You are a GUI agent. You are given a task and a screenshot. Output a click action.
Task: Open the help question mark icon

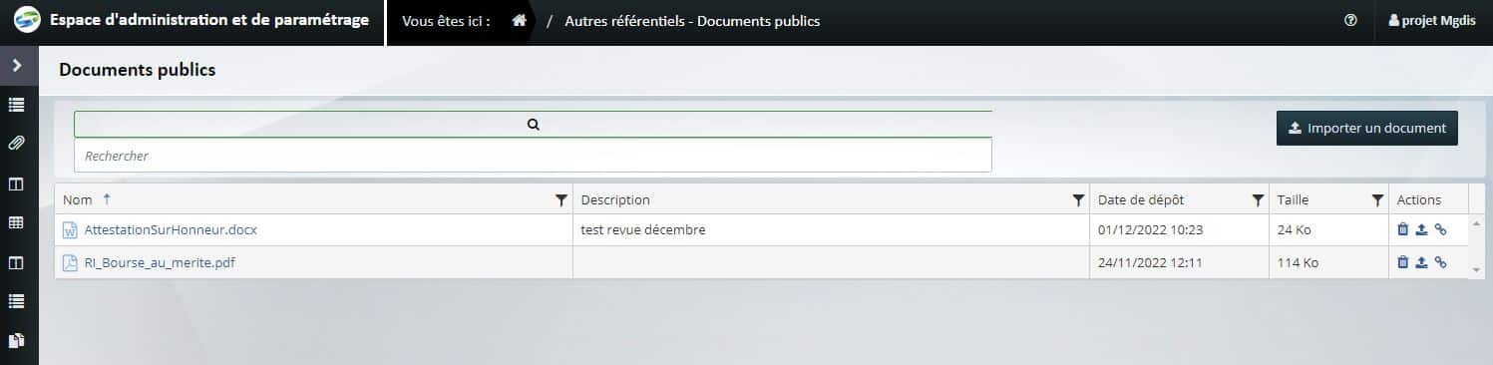pyautogui.click(x=1350, y=20)
